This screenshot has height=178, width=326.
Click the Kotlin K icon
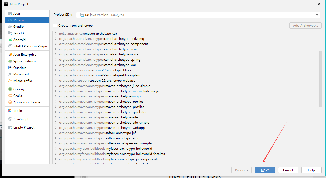click(10, 110)
